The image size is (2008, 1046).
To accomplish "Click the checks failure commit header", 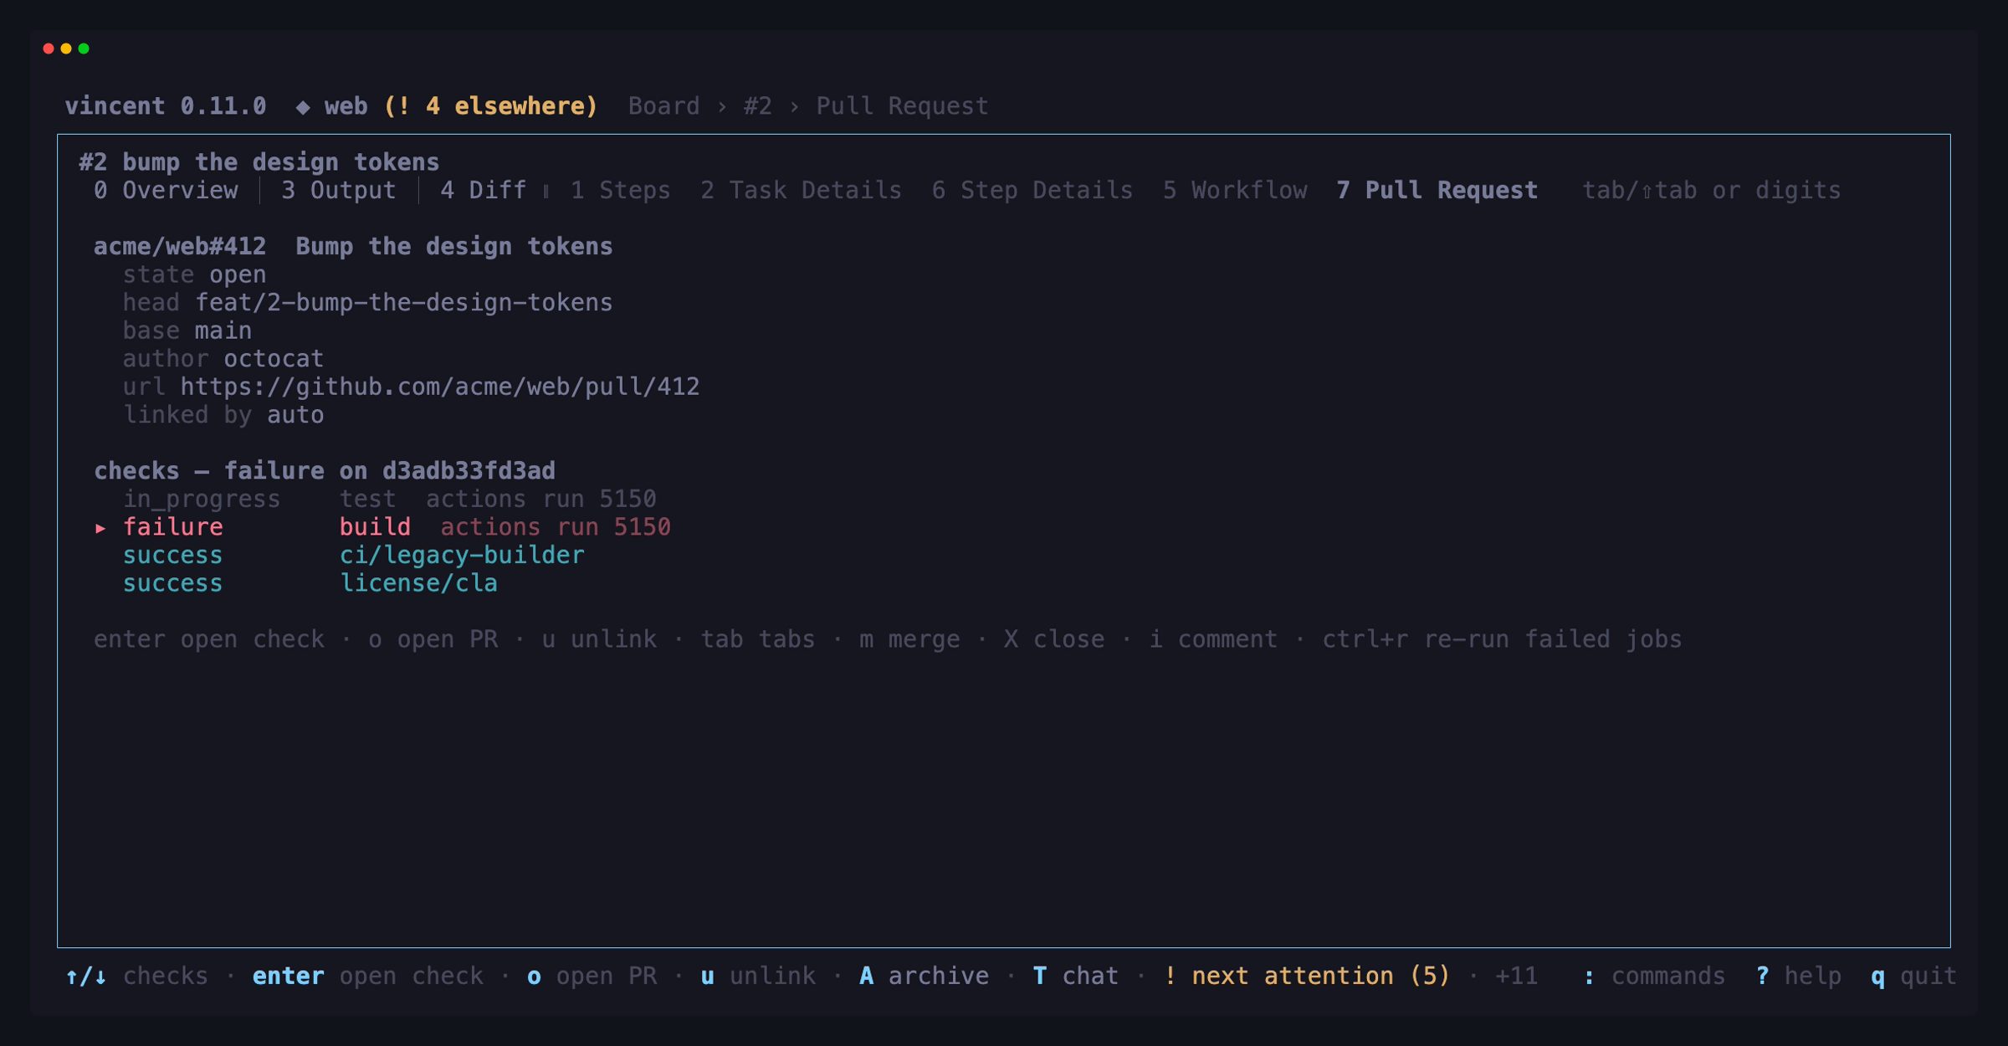I will [x=325, y=471].
